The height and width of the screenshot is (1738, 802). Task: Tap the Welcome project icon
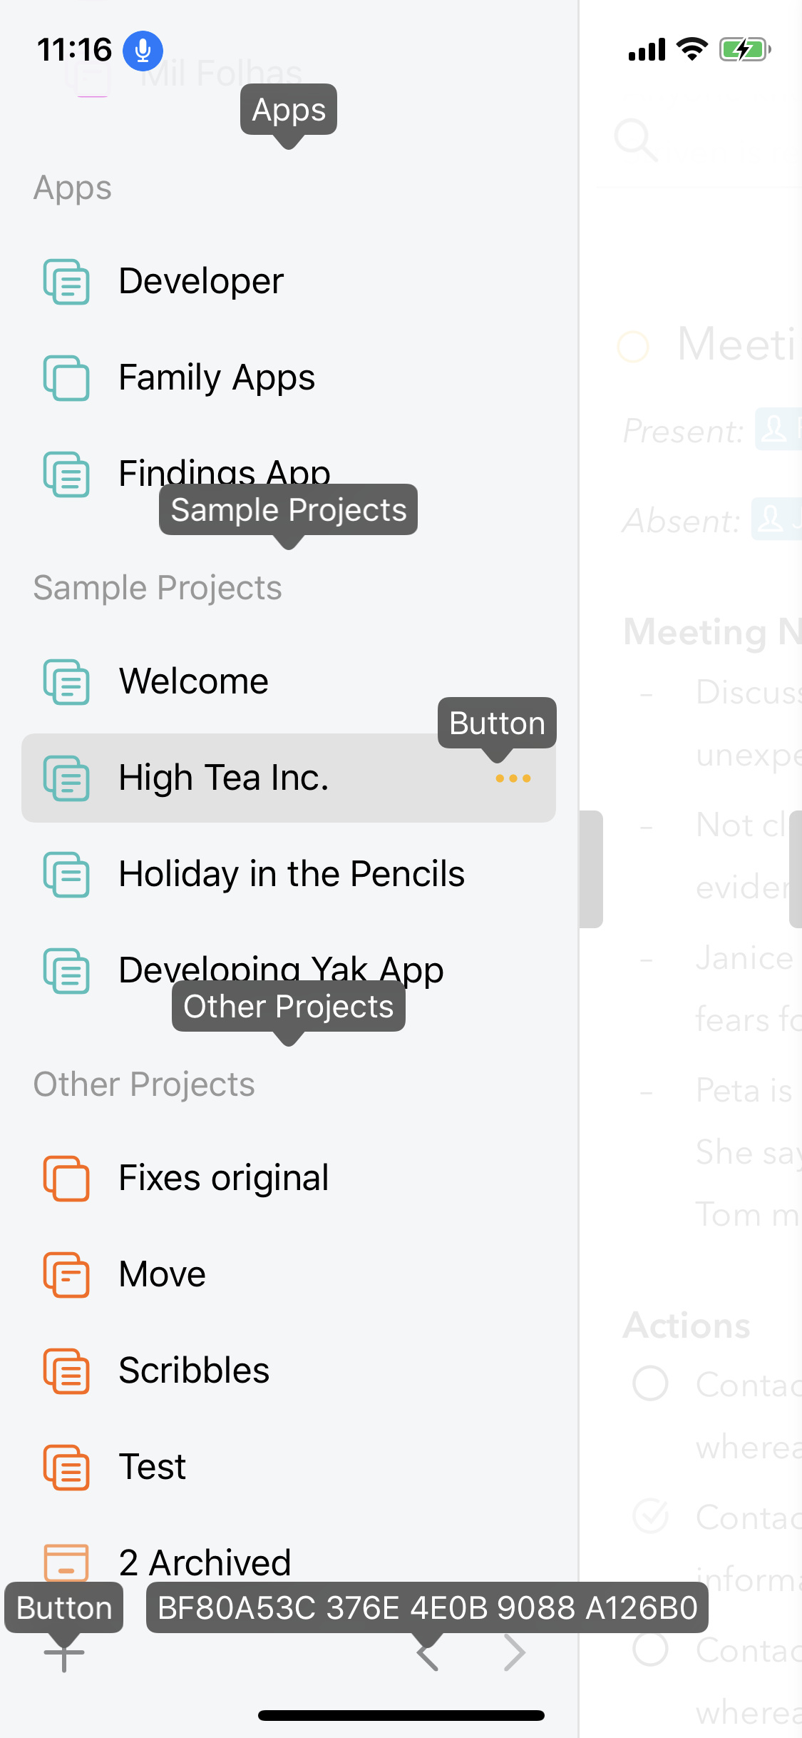[x=66, y=681]
